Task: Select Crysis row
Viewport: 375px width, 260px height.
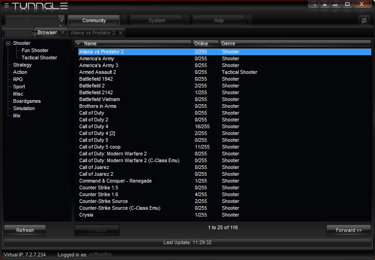Action: click(225, 215)
